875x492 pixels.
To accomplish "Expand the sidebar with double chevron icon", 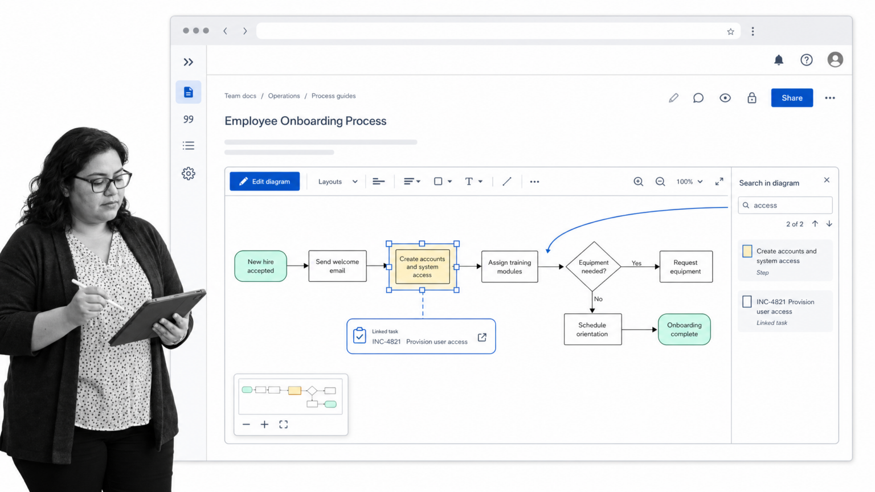I will click(188, 62).
